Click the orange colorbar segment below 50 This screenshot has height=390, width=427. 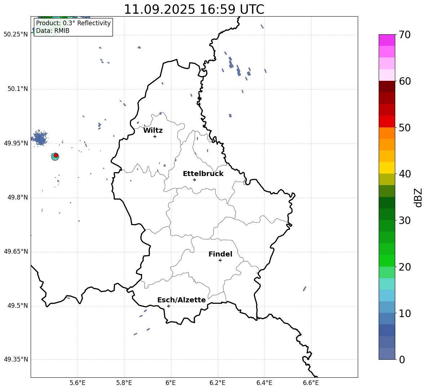(x=387, y=133)
